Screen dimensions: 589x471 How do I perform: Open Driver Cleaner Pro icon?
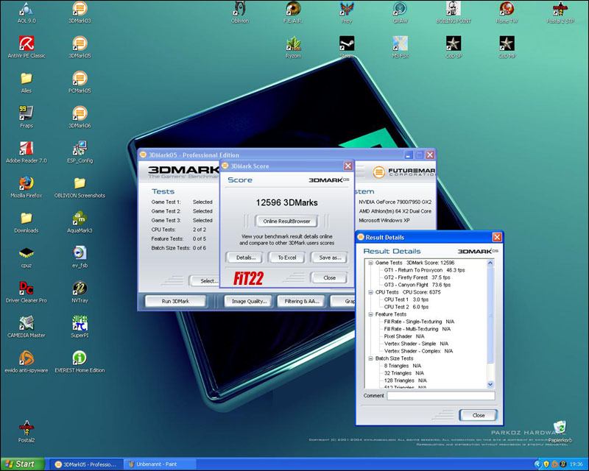pos(27,292)
